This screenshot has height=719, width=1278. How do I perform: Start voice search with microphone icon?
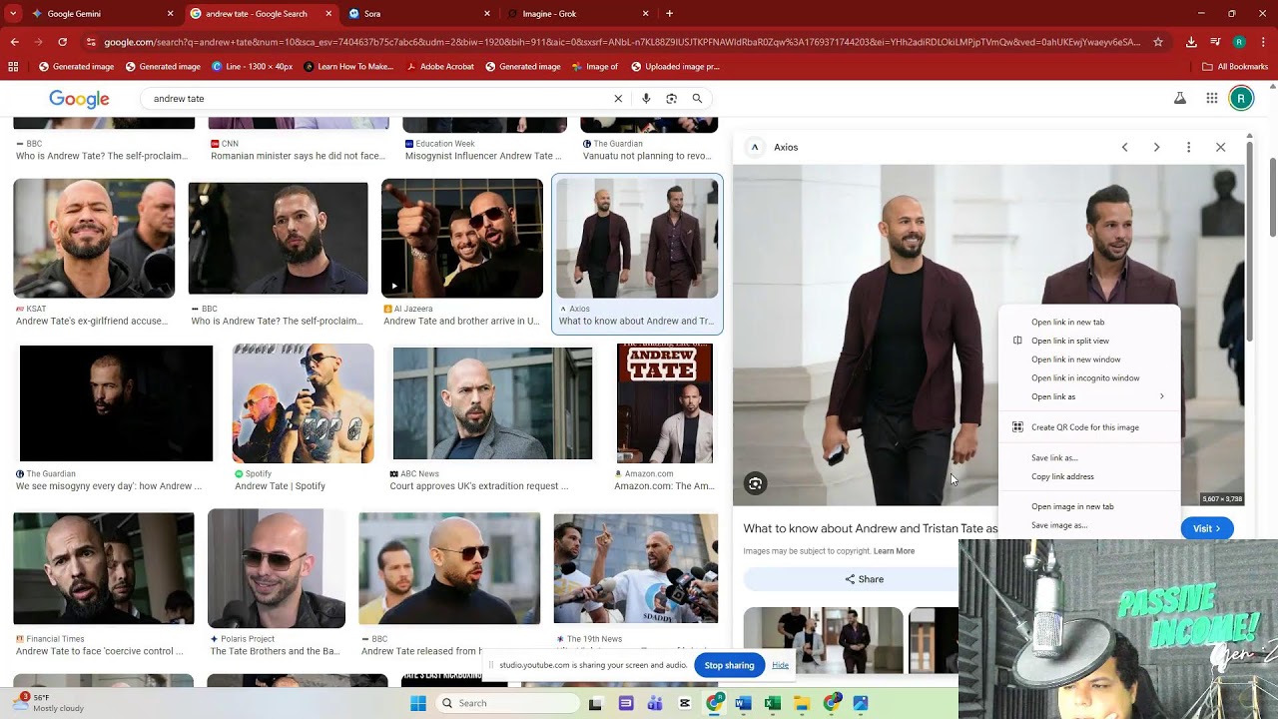646,99
